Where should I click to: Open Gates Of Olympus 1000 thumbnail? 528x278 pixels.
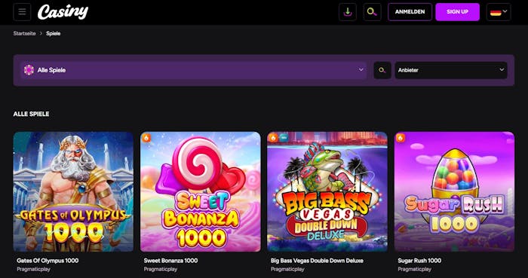(x=73, y=191)
